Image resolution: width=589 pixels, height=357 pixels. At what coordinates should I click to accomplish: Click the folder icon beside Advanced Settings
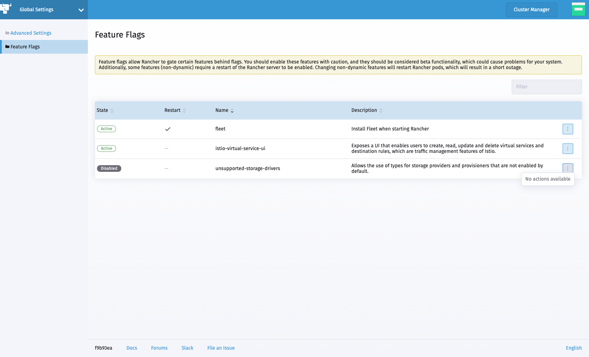pyautogui.click(x=7, y=33)
